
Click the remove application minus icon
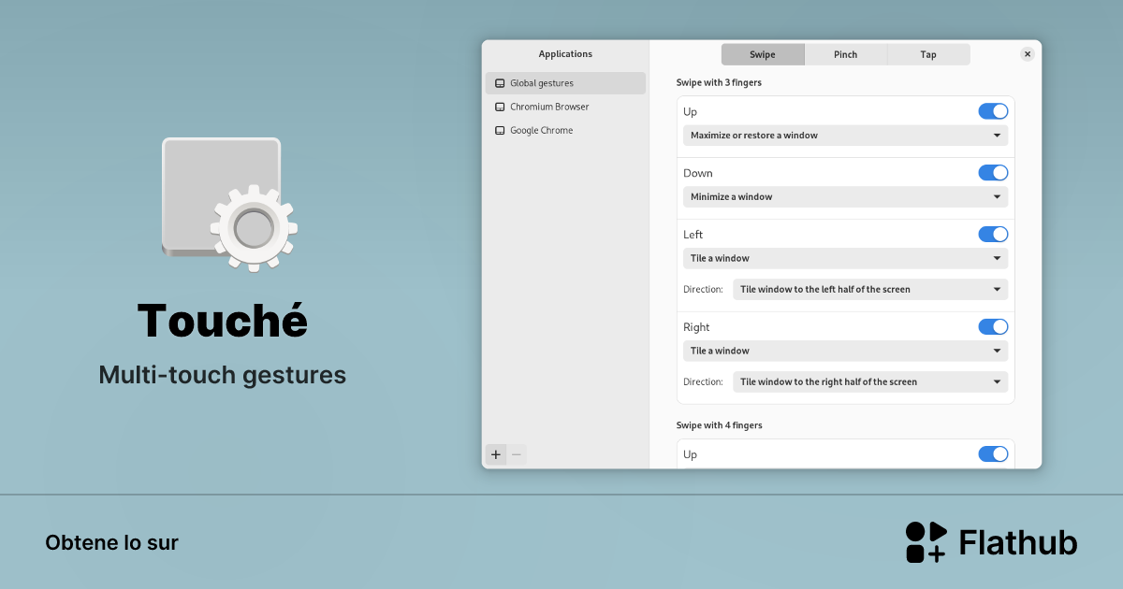[x=517, y=454]
